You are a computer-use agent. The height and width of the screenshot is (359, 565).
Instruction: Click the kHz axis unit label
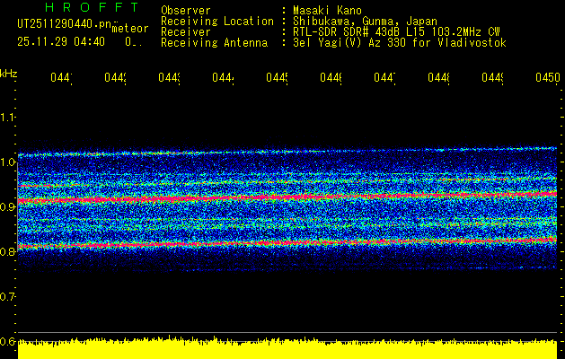[9, 73]
